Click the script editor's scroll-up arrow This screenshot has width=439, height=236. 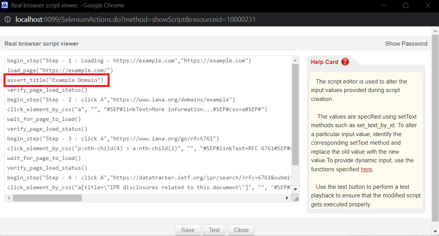295,60
